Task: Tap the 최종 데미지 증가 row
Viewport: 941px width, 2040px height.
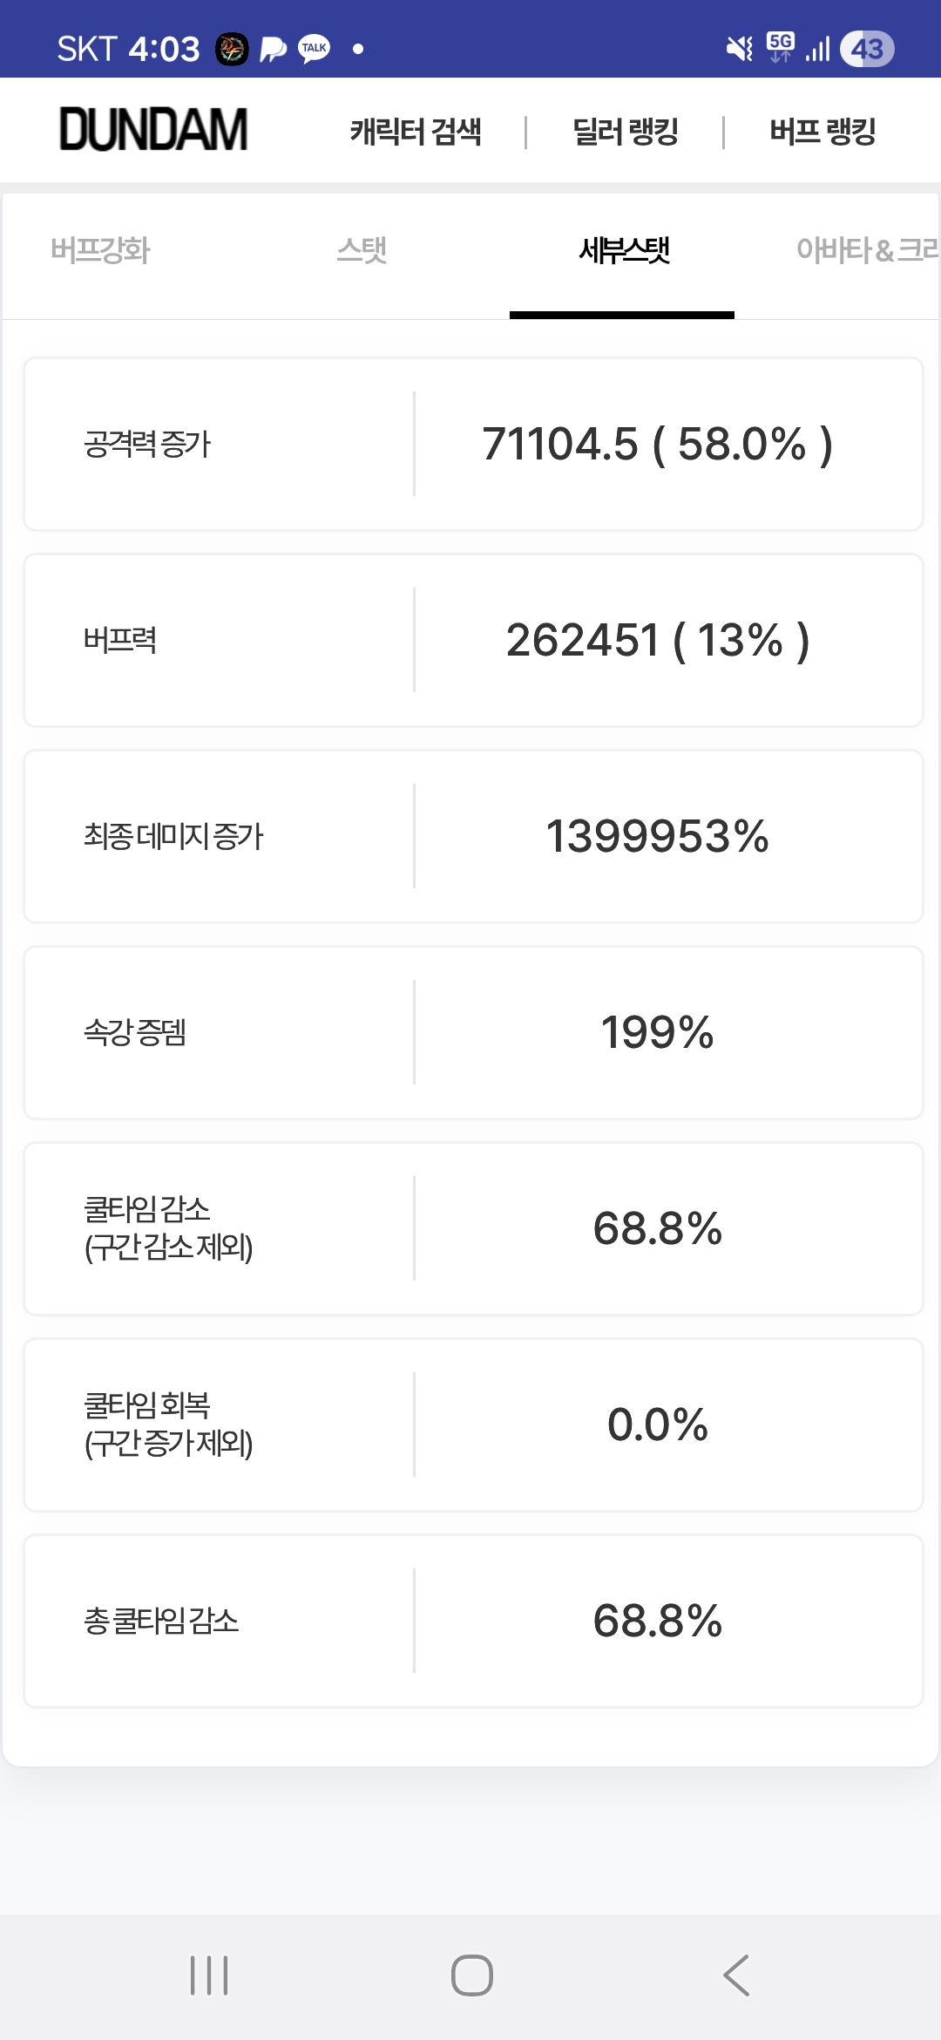Action: [473, 836]
